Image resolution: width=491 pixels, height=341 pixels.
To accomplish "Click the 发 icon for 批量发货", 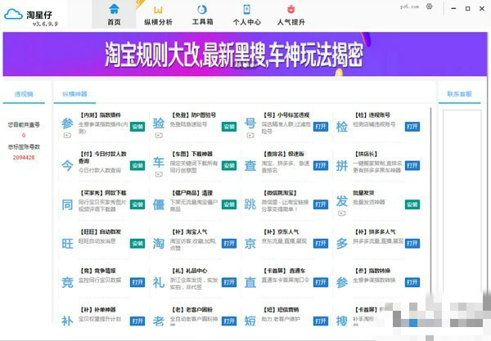I will tap(341, 201).
